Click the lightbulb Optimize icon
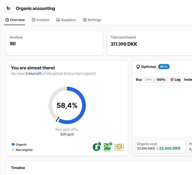The height and width of the screenshot is (175, 192). [x=138, y=67]
